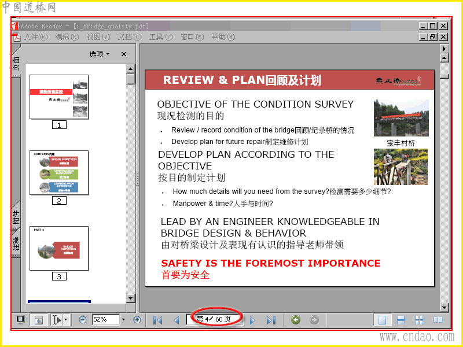The width and height of the screenshot is (463, 347).
Task: Close the pages thumbnail panel
Action: [124, 54]
